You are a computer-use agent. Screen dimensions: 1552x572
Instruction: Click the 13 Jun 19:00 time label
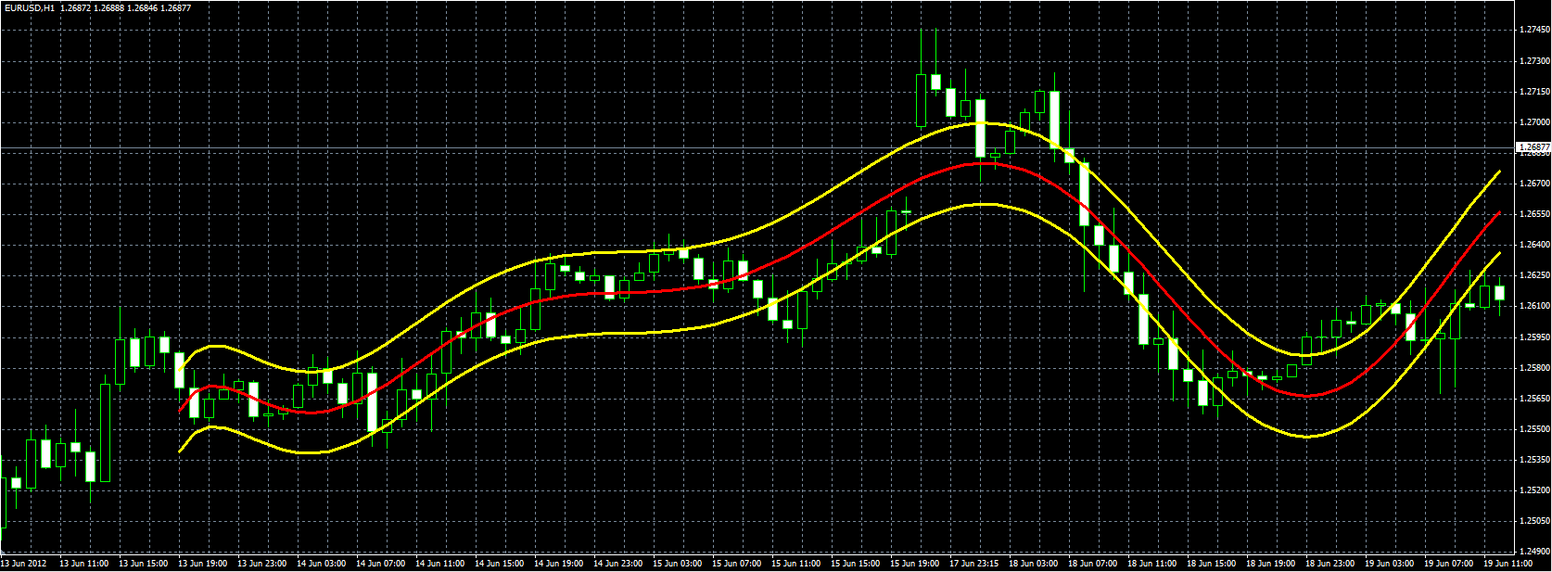(x=202, y=564)
